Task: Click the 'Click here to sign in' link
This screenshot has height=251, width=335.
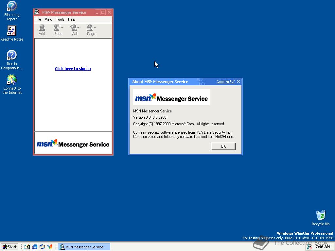Action: click(73, 69)
